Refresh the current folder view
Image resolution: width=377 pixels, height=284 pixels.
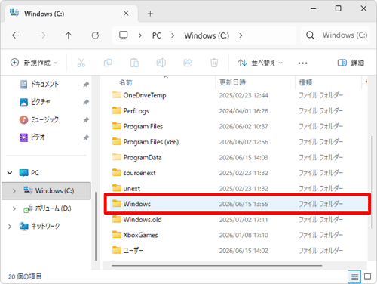[x=95, y=35]
